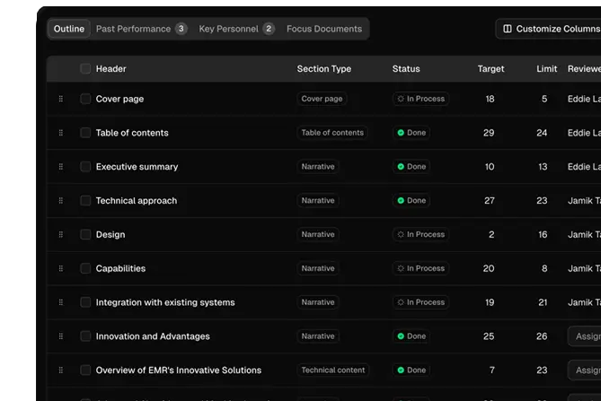This screenshot has width=601, height=401.
Task: Click drag handle icon beside Executive summary
Action: click(x=61, y=167)
